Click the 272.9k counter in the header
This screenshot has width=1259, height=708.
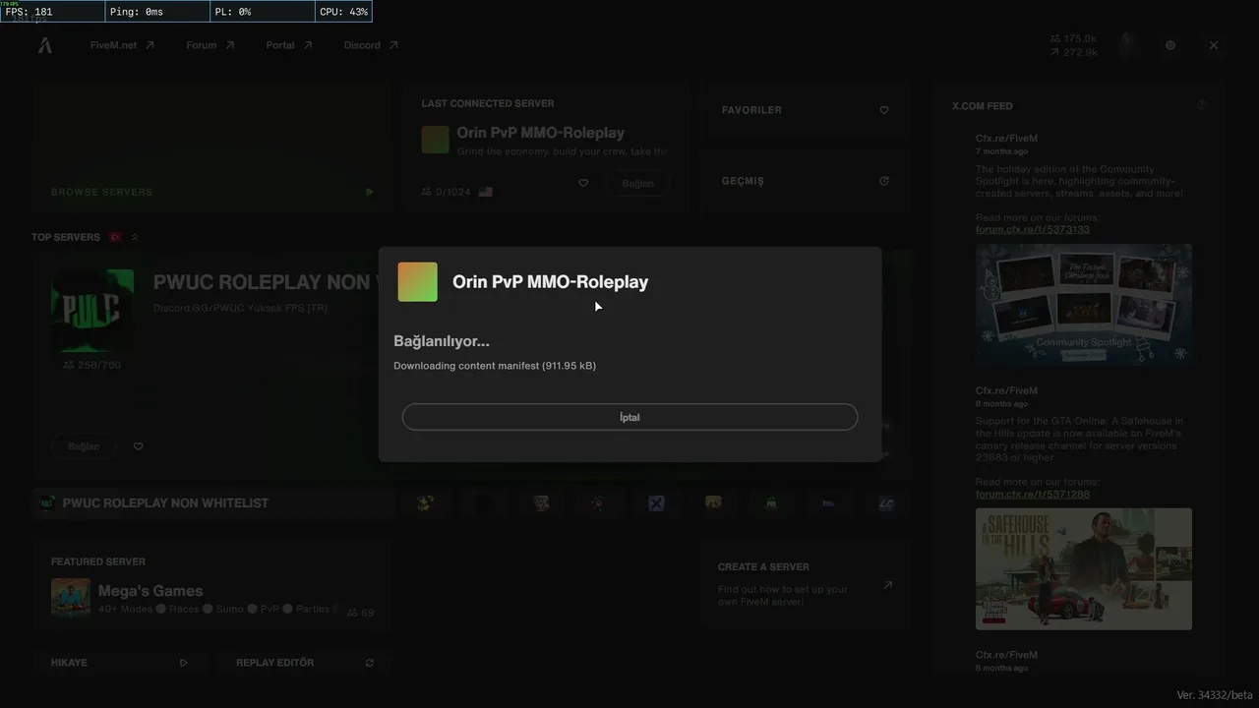[x=1073, y=52]
